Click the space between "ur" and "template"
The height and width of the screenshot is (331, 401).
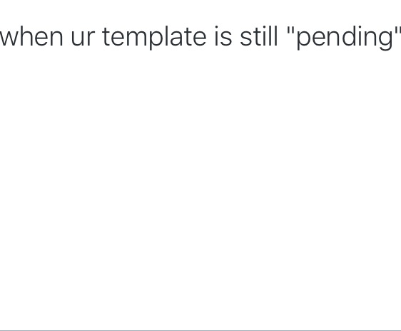tap(98, 38)
